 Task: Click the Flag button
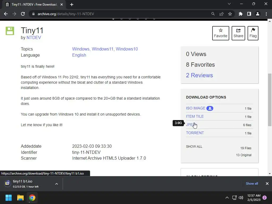(x=253, y=33)
